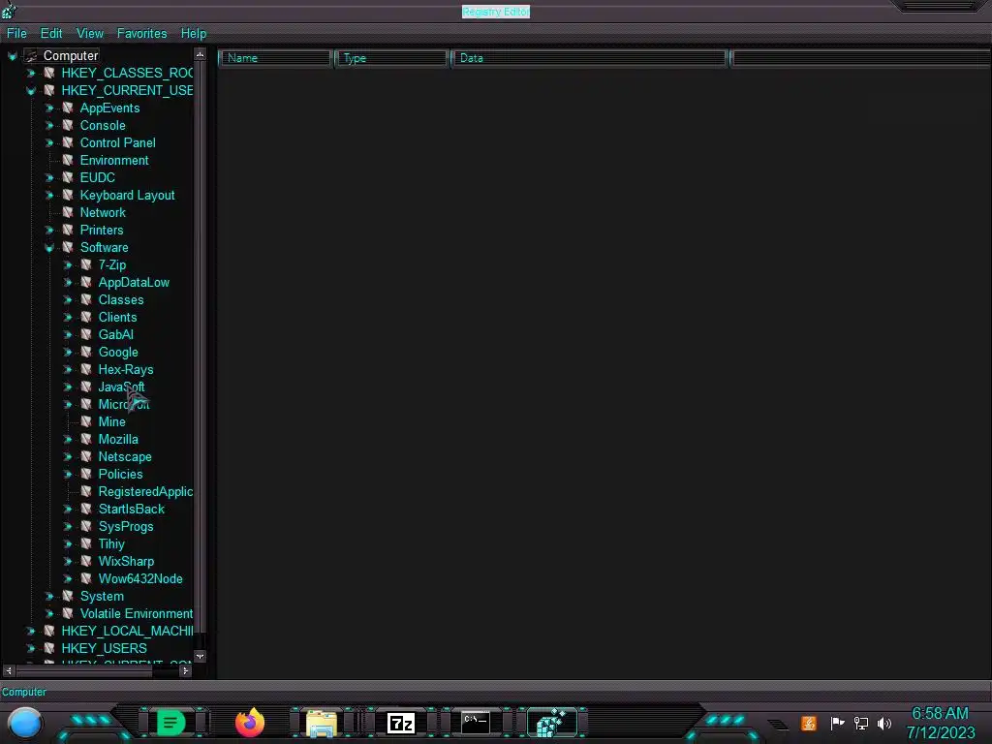Select the AppDataLow key

pos(134,283)
